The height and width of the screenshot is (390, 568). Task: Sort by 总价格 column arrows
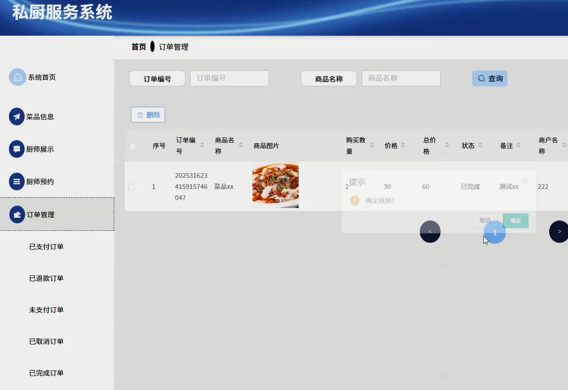(x=447, y=145)
